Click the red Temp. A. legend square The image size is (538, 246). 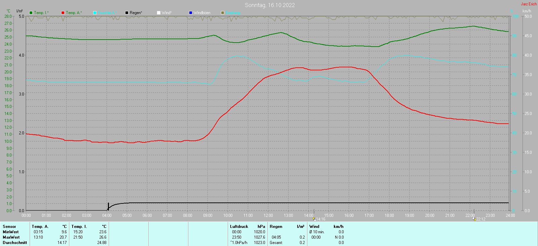63,13
